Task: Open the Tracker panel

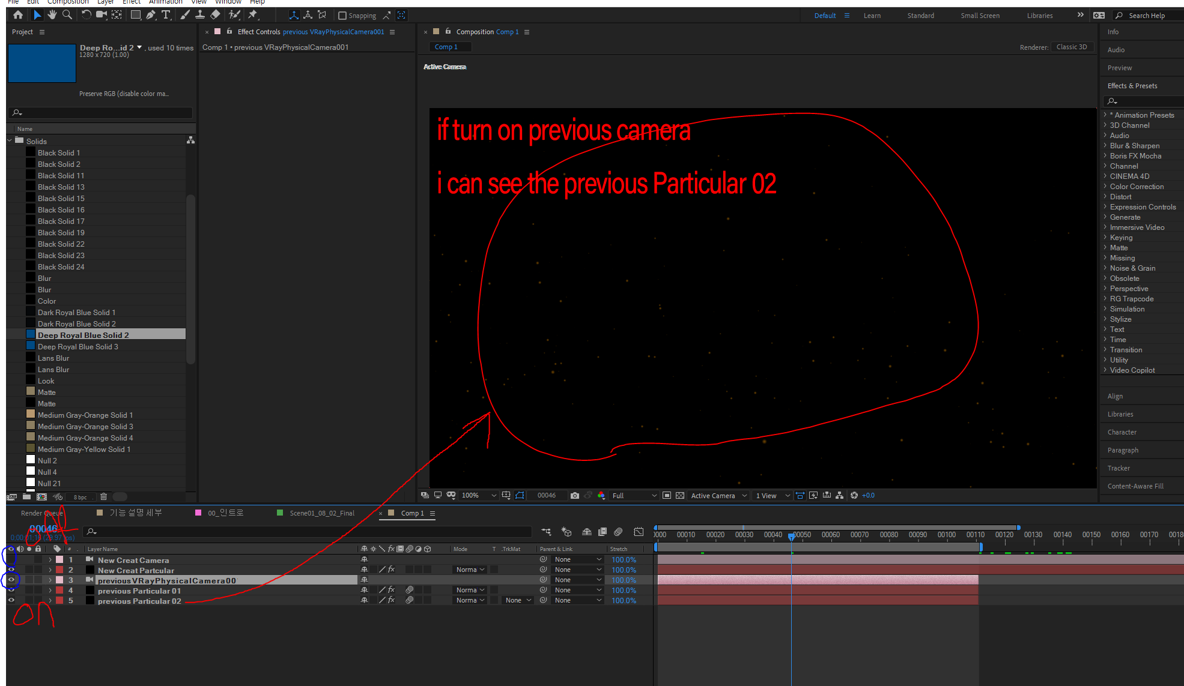Action: click(1119, 468)
